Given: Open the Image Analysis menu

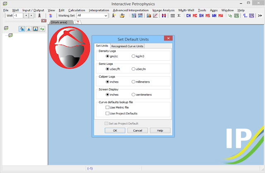Looking at the screenshot, I should [x=164, y=10].
